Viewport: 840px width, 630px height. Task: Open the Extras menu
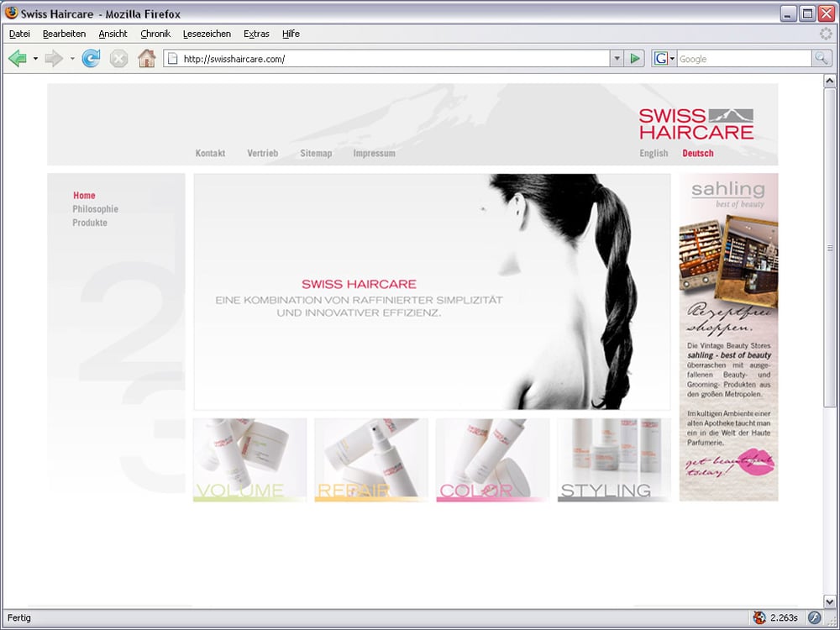tap(256, 34)
